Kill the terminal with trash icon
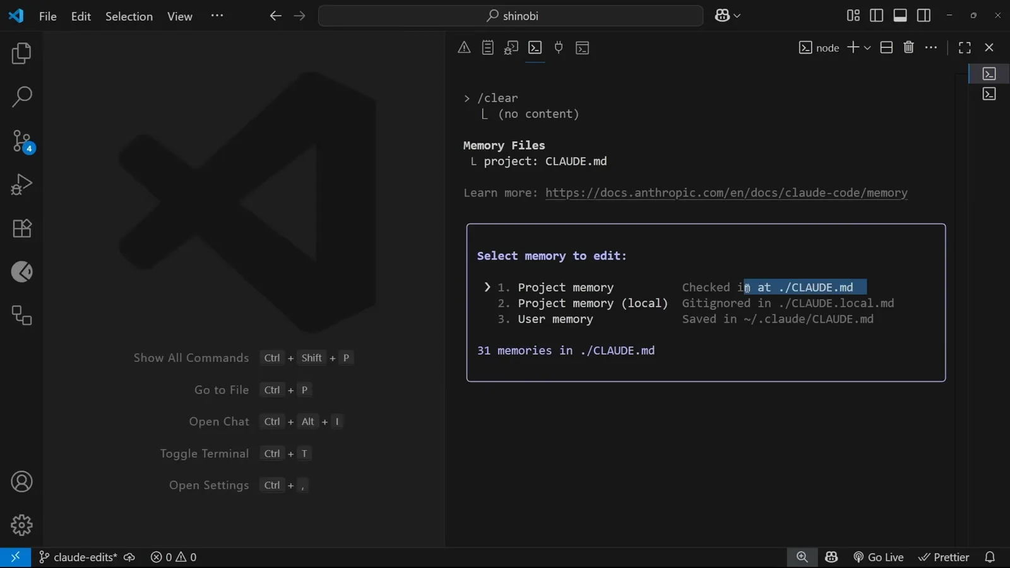 click(x=909, y=47)
